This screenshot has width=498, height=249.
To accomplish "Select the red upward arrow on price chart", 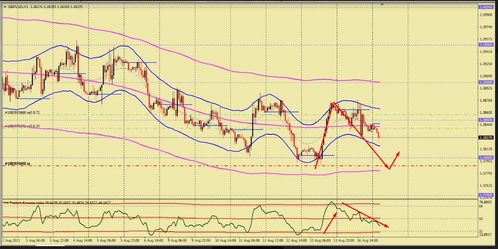I will (323, 135).
